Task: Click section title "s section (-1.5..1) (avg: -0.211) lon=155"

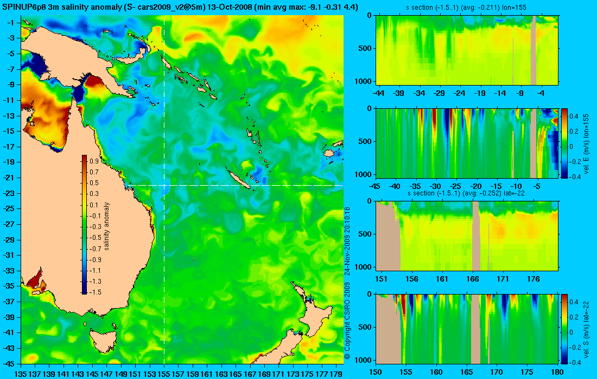Action: point(467,7)
